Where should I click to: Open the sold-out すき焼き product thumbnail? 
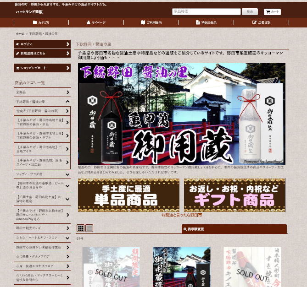252,267
